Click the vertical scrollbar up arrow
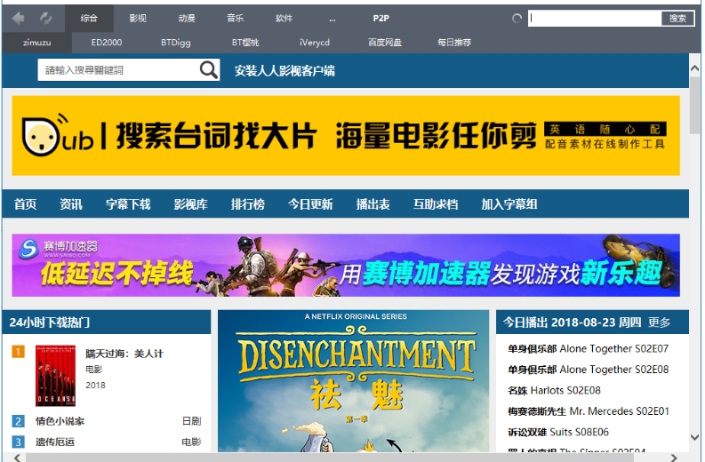705x462 pixels. [694, 68]
